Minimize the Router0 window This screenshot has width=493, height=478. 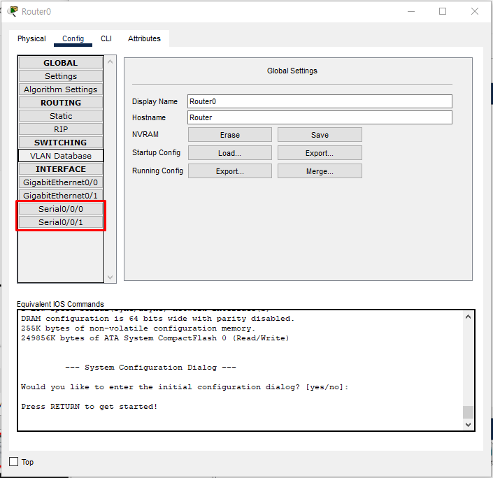(x=411, y=11)
